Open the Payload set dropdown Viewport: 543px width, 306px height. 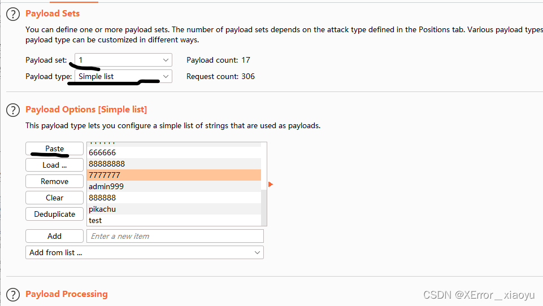[x=123, y=60]
